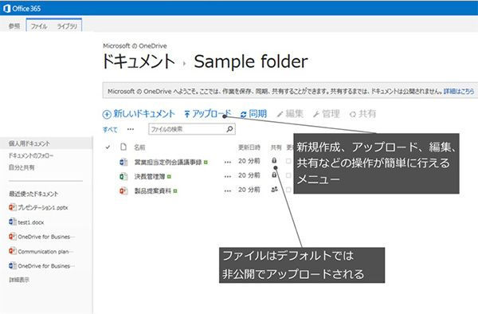The width and height of the screenshot is (478, 314).
Task: Click the sync arrows icon
Action: coord(243,115)
